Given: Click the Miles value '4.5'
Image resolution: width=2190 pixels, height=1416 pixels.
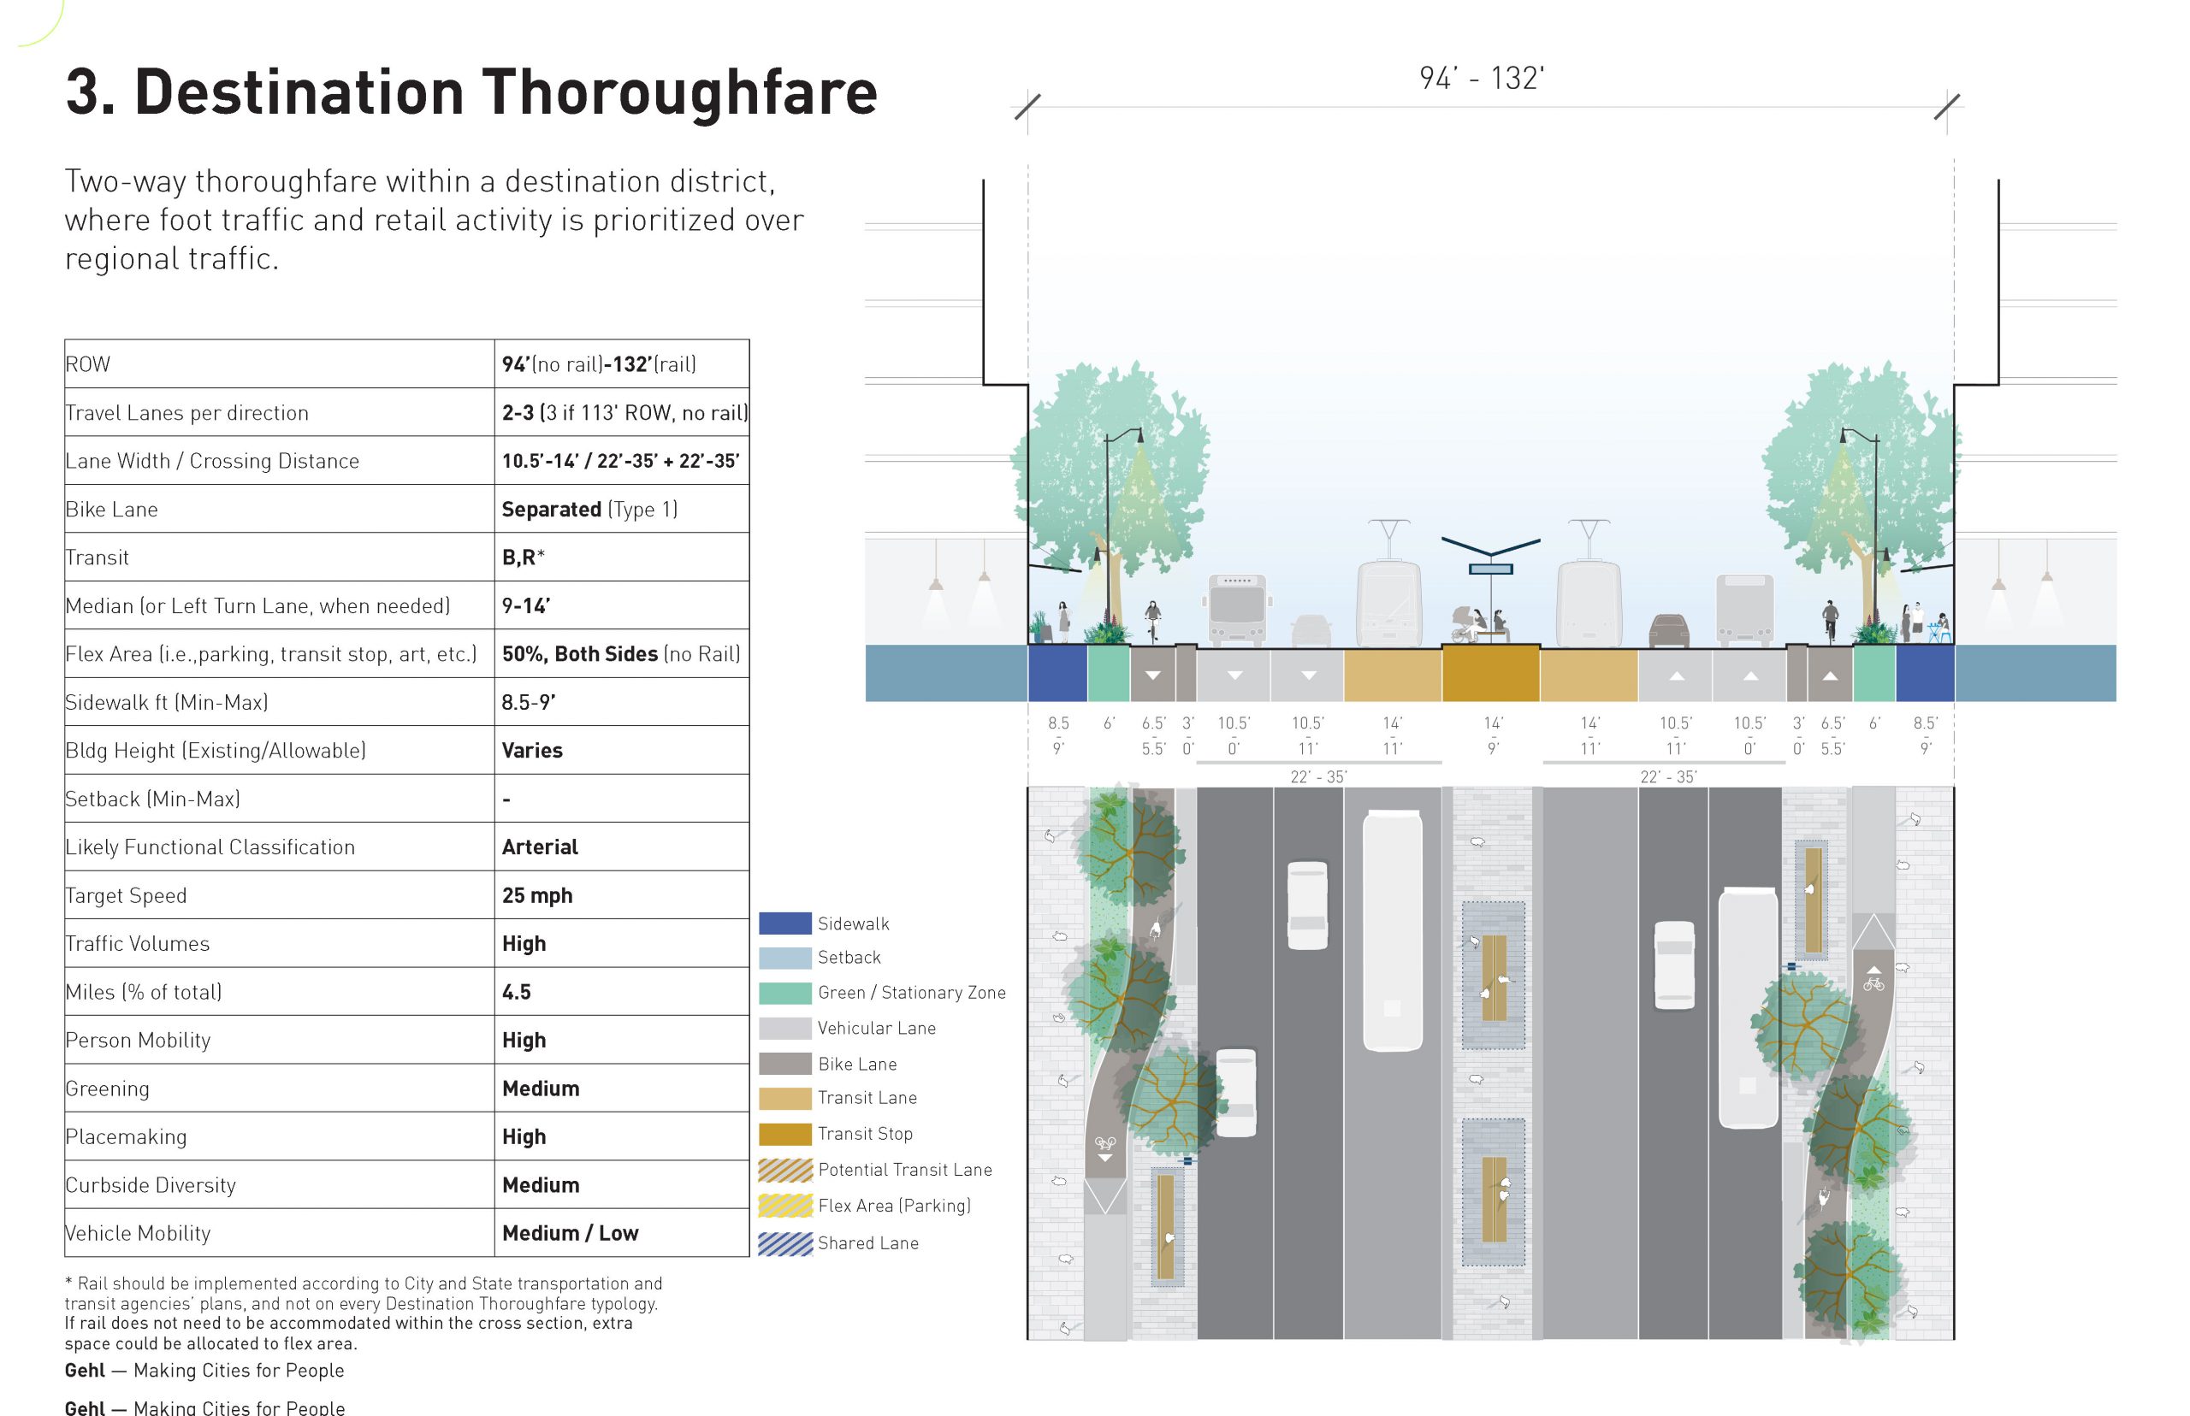Looking at the screenshot, I should [516, 992].
